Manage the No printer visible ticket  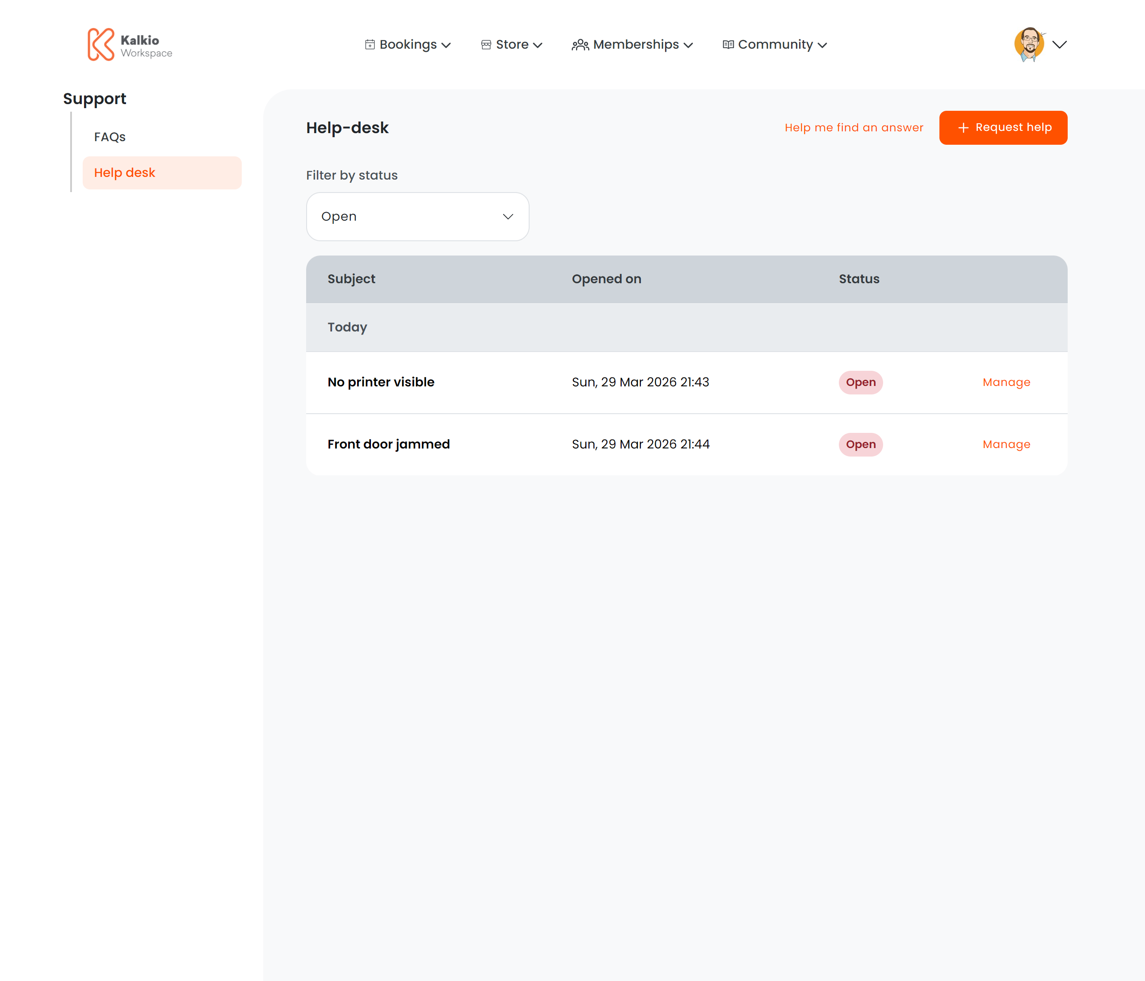[x=1006, y=382]
